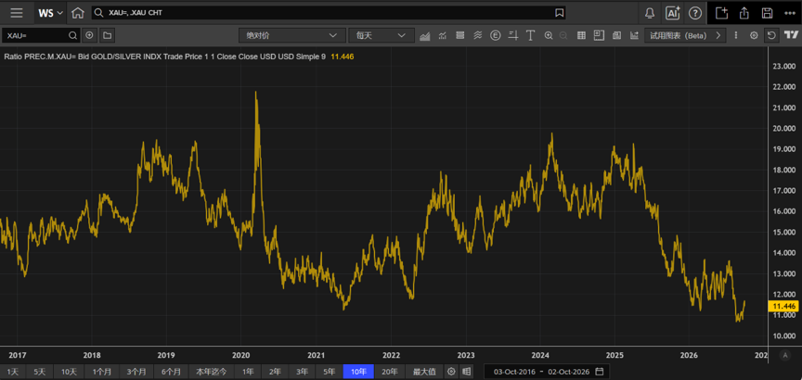Select the 5年 time range tab
The image size is (802, 380).
tap(329, 372)
